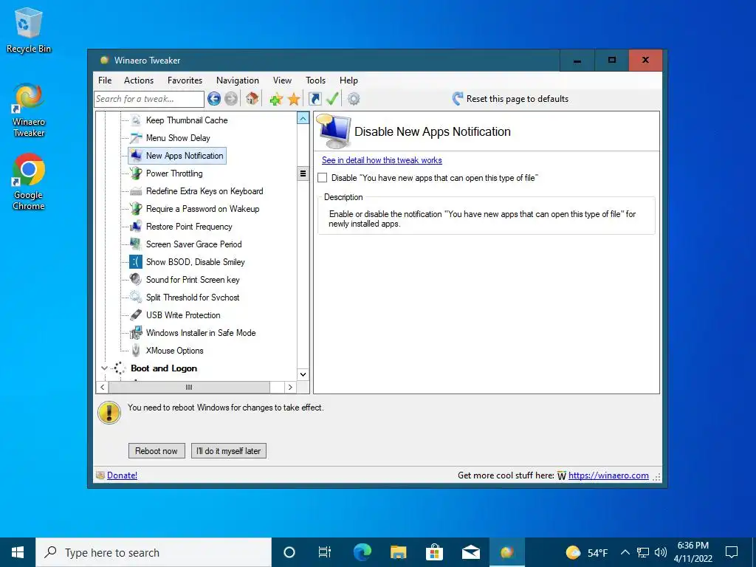Click the tree's vertical scrollbar up arrow
The height and width of the screenshot is (567, 756).
[303, 118]
